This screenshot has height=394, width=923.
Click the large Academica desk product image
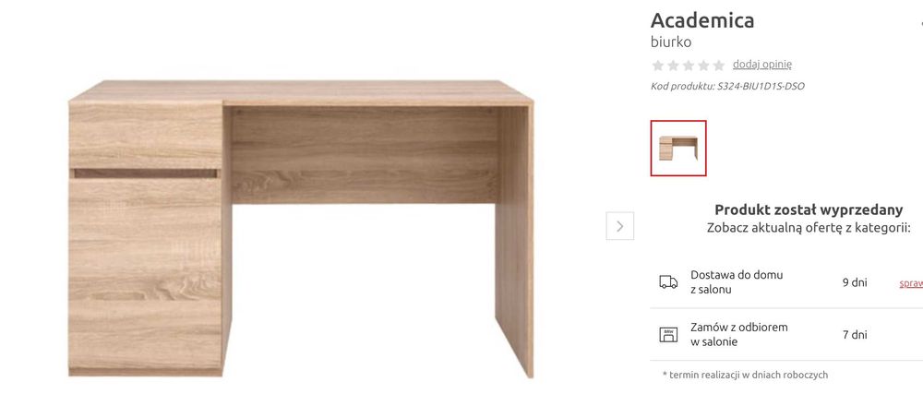301,228
